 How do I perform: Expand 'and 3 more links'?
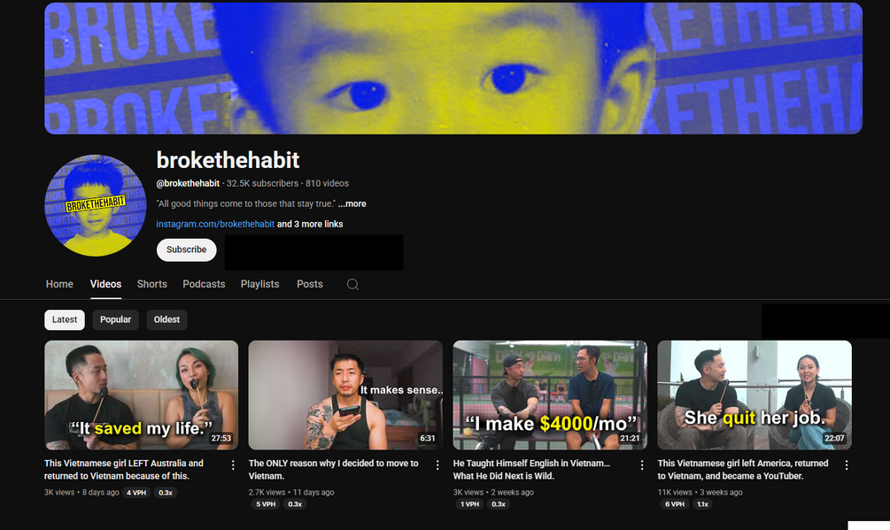(310, 224)
